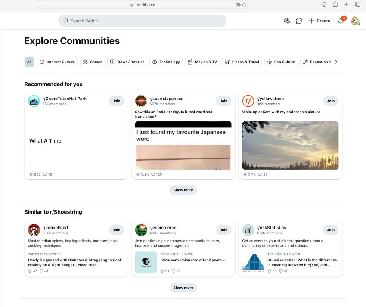Image resolution: width=366 pixels, height=307 pixels.
Task: Focus the Search Reddit field
Action: pyautogui.click(x=143, y=21)
